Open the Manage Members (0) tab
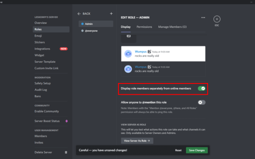The height and width of the screenshot is (159, 255). [172, 27]
